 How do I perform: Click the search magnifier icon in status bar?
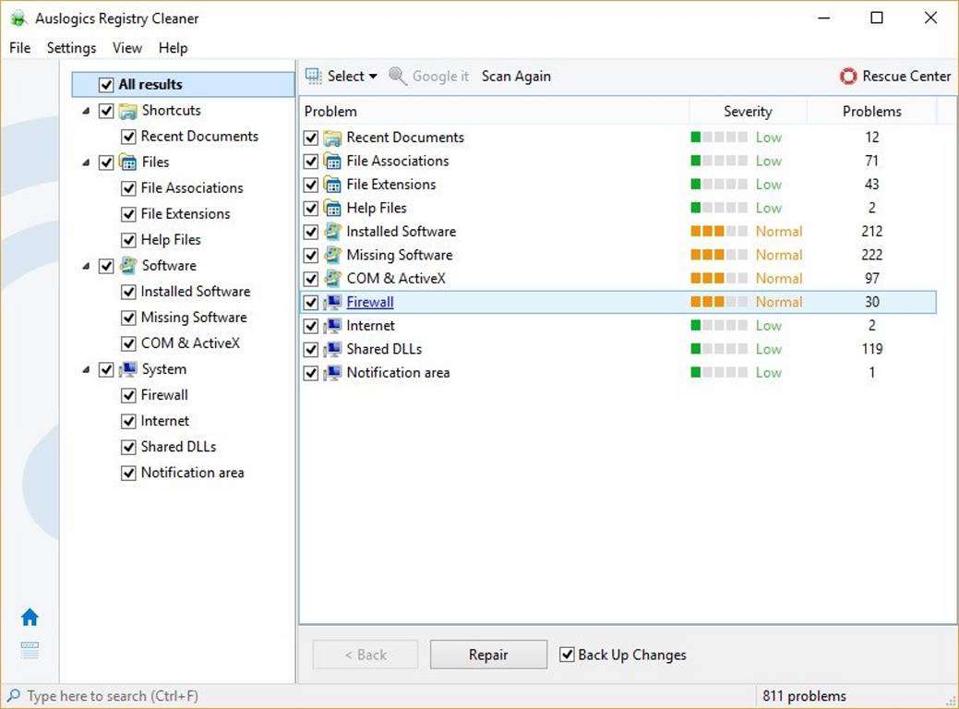pos(13,696)
